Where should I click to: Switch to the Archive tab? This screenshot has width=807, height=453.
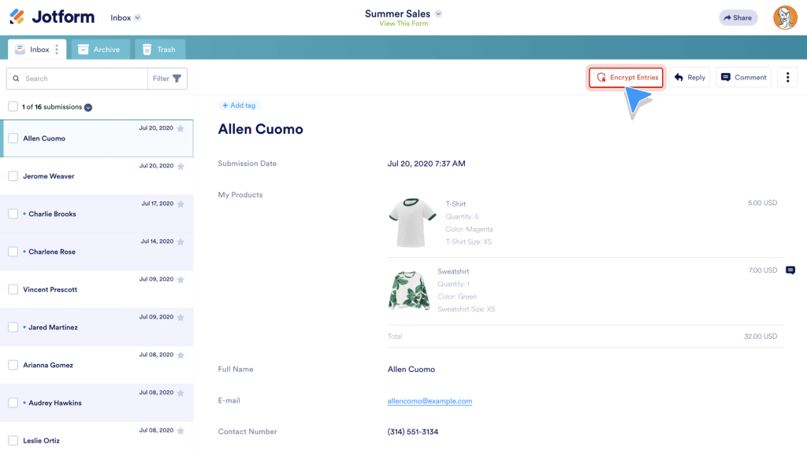[99, 49]
